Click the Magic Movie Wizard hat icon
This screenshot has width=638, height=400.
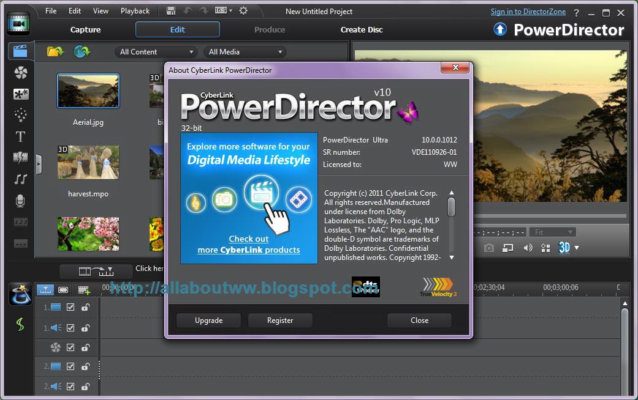pos(20,294)
